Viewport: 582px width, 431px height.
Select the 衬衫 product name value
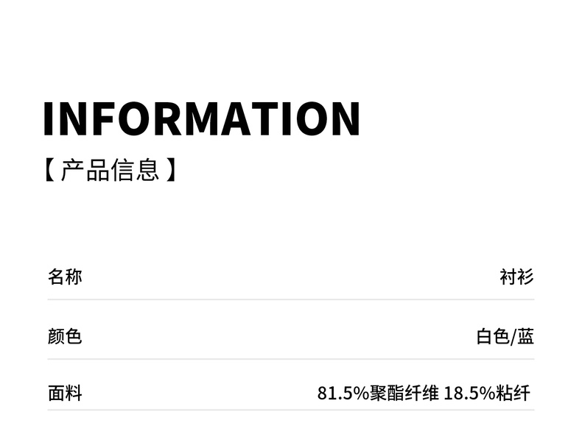[x=516, y=277]
